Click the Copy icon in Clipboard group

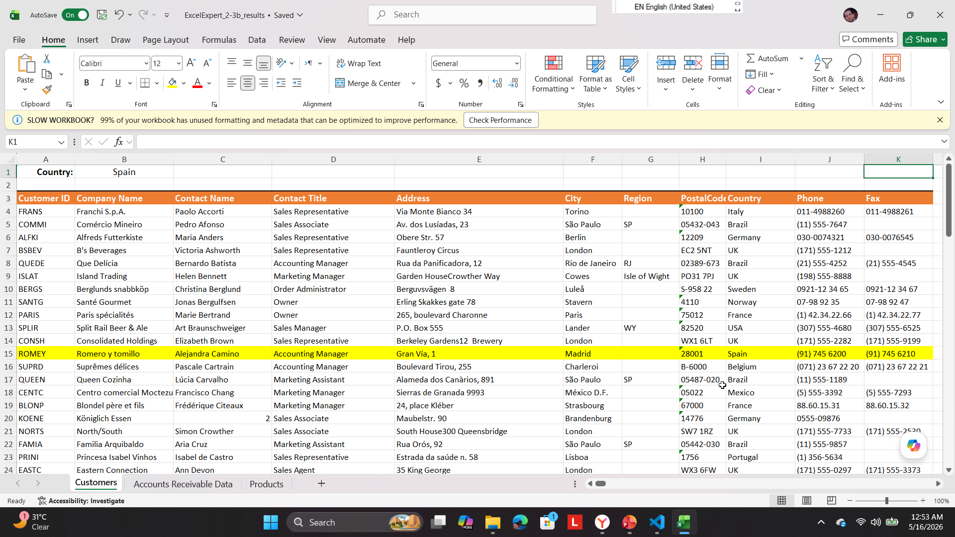tap(47, 75)
